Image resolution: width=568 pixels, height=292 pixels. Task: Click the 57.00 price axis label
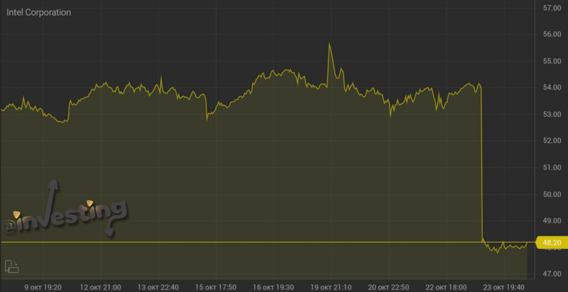pos(552,8)
